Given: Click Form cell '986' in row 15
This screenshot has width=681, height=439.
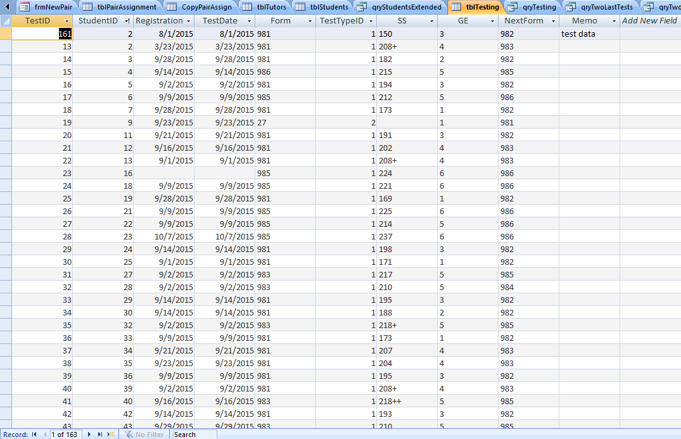Looking at the screenshot, I should coord(285,72).
